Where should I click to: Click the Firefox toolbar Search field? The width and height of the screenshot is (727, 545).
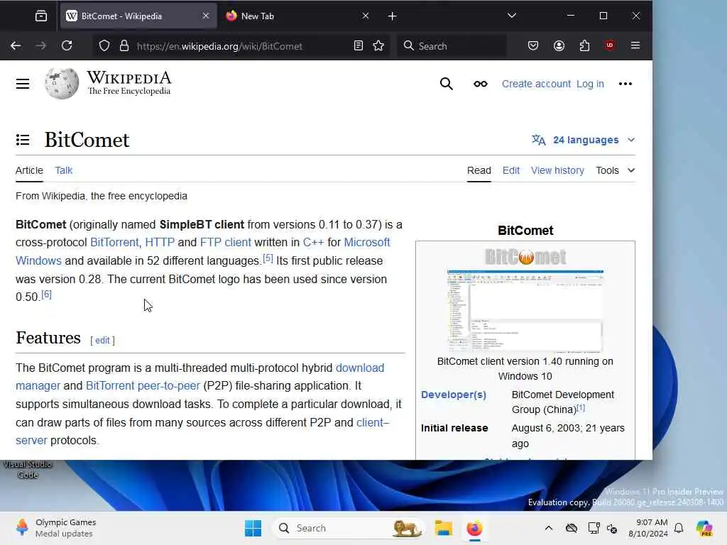pyautogui.click(x=452, y=46)
